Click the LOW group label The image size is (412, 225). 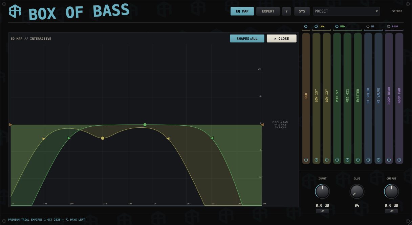[x=322, y=26]
